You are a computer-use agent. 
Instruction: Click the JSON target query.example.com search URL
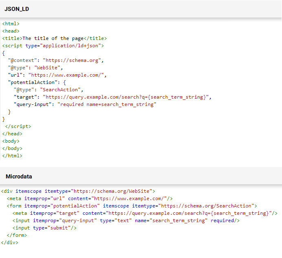click(x=128, y=97)
